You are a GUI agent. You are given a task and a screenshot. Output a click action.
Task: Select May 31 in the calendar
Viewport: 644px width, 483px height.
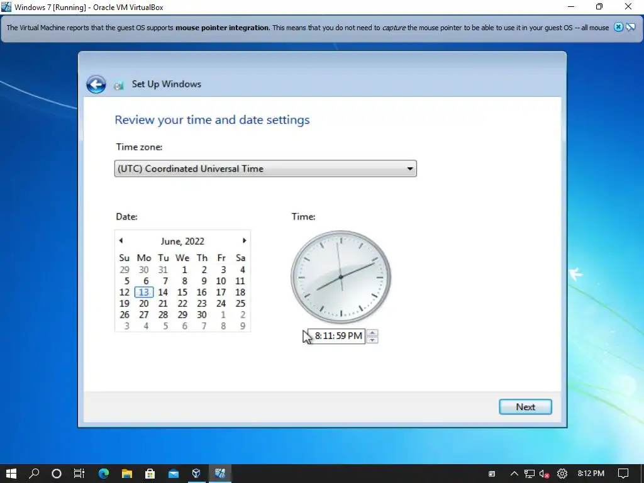tap(163, 270)
